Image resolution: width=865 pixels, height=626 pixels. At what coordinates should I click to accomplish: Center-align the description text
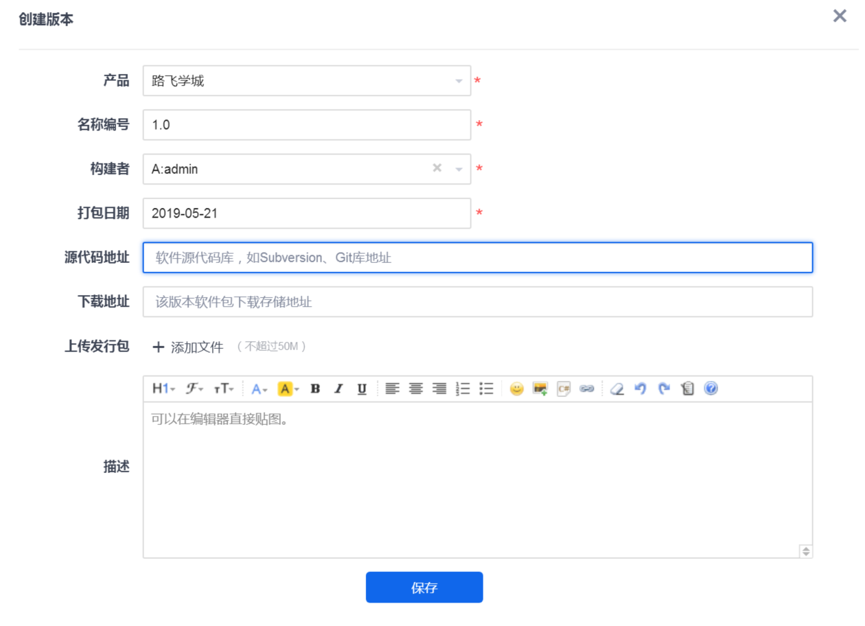415,389
